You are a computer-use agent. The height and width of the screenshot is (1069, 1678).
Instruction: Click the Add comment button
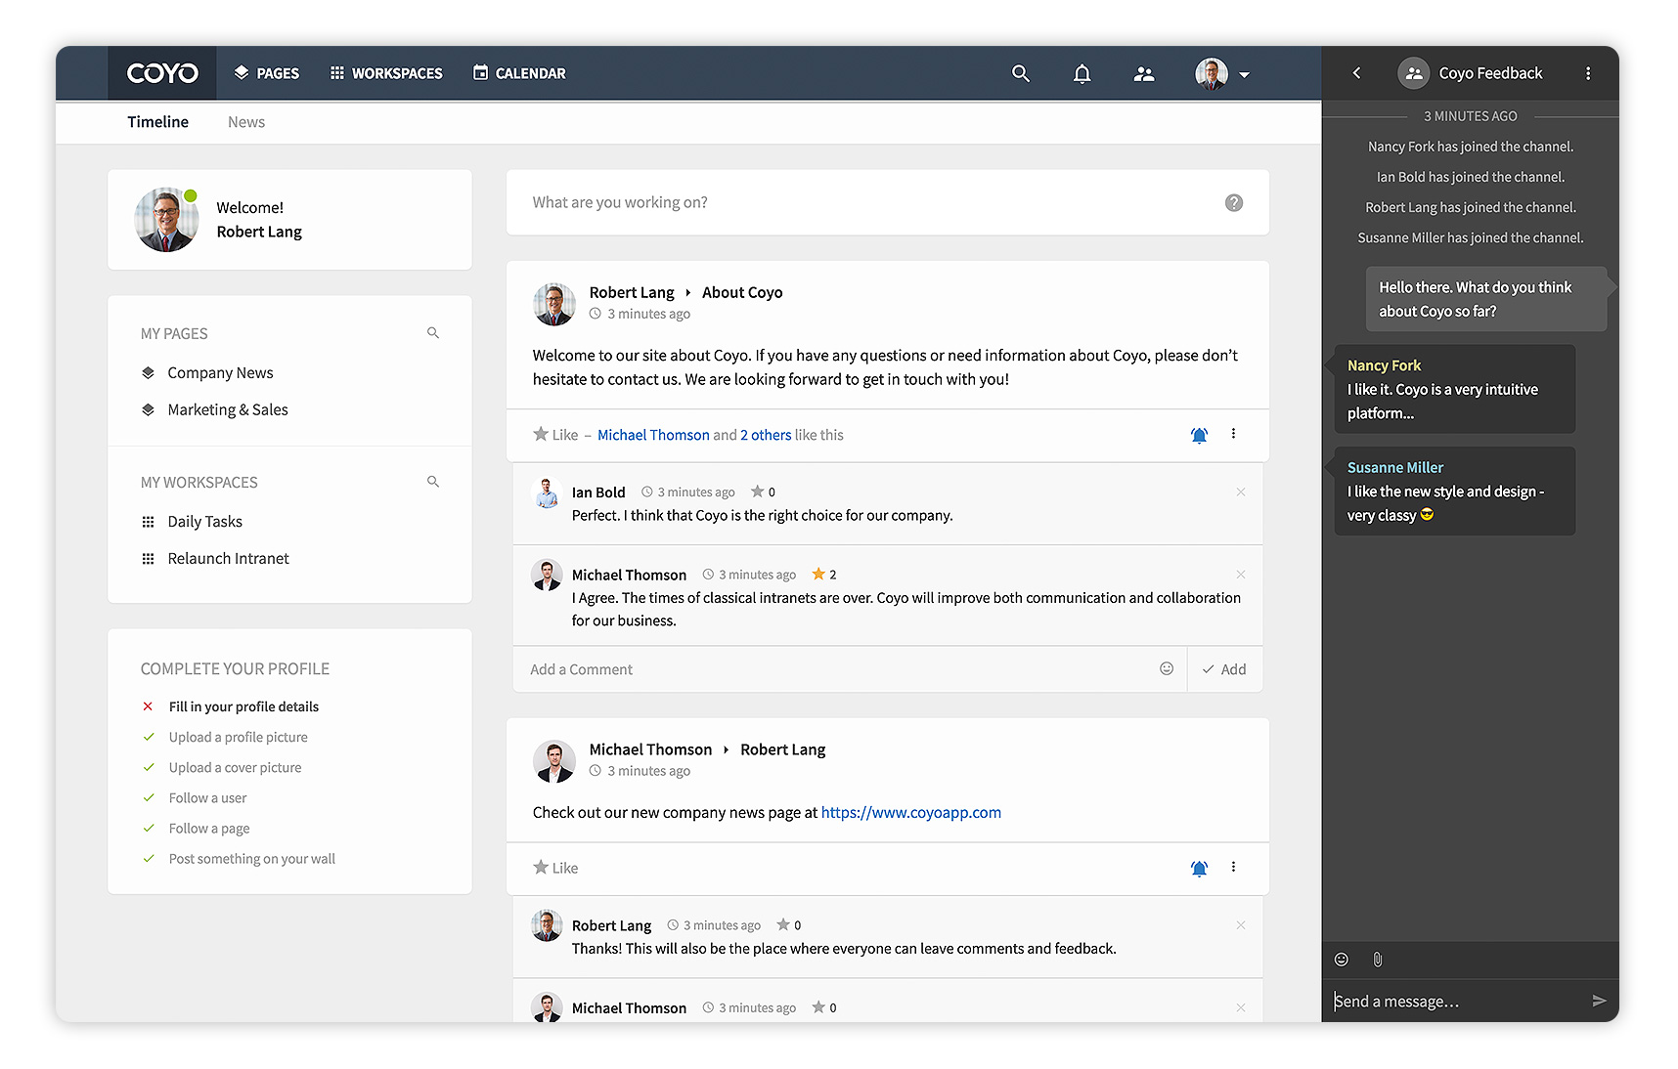pyautogui.click(x=1224, y=669)
